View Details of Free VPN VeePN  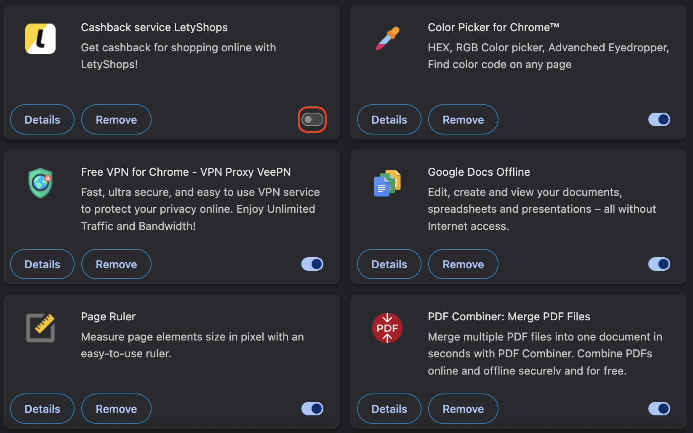[42, 264]
